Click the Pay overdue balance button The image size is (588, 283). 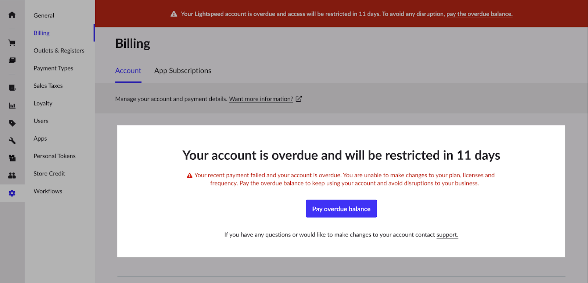[x=341, y=208]
